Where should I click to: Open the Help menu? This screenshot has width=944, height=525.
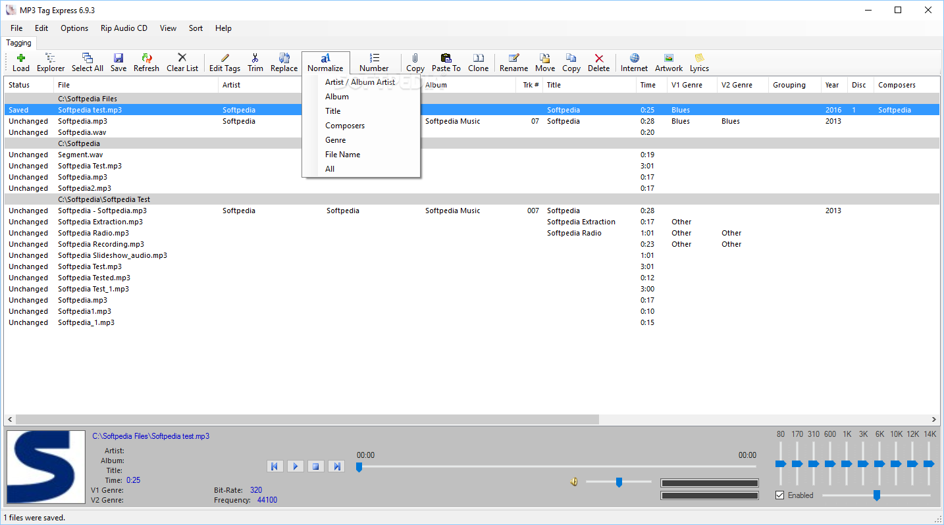tap(223, 28)
